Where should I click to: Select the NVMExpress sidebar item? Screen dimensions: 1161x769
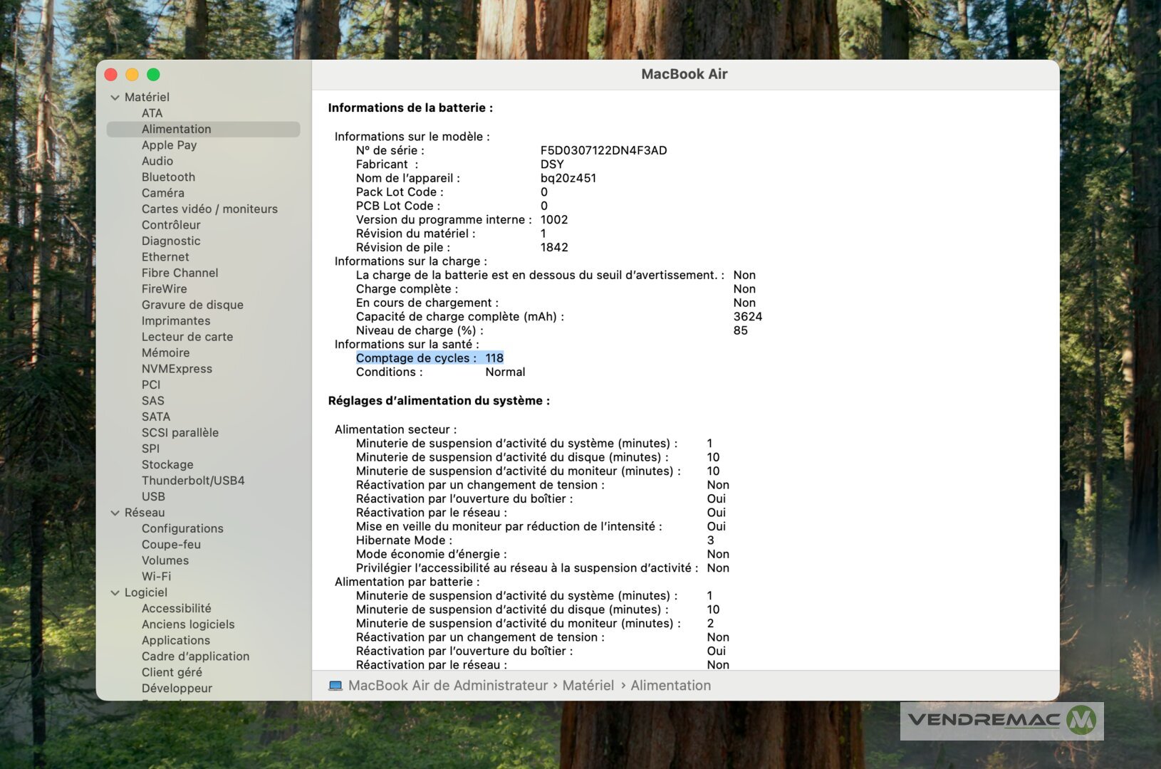coord(177,369)
